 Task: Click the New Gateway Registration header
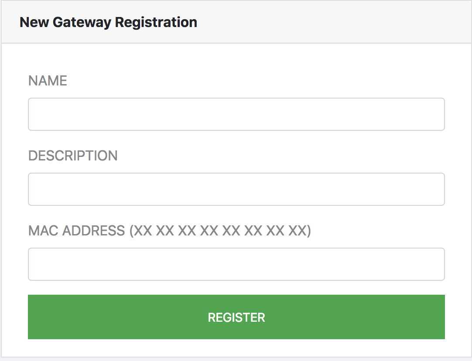pyautogui.click(x=108, y=22)
